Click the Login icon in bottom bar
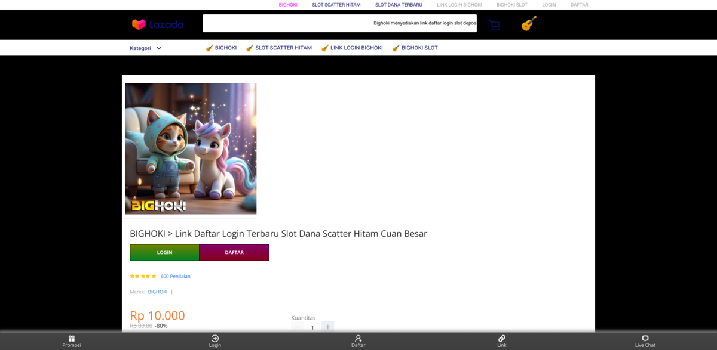The width and height of the screenshot is (717, 350). click(215, 339)
